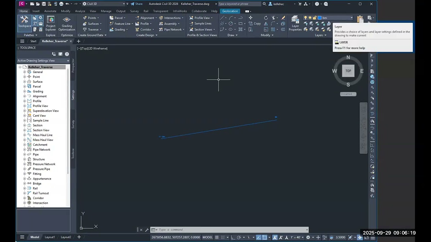Click blue color swatch of bm layer
The width and height of the screenshot is (431, 242).
pos(320,18)
